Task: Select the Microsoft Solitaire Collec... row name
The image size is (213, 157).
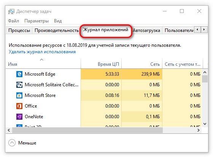Action: 51,85
